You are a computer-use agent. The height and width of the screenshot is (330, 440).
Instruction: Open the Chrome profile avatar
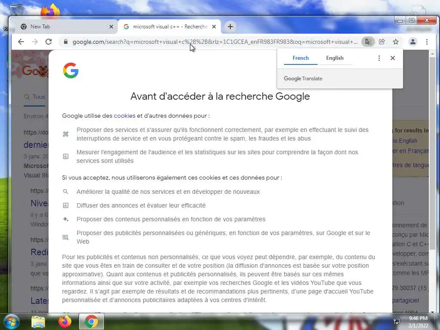pos(413,42)
